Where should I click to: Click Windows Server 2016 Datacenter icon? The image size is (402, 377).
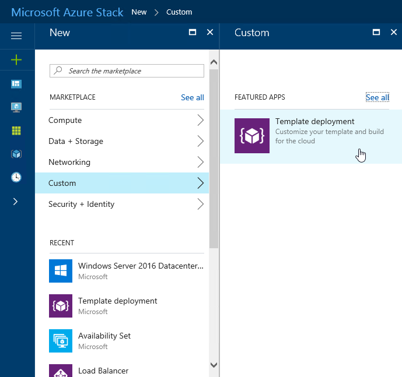pyautogui.click(x=61, y=271)
